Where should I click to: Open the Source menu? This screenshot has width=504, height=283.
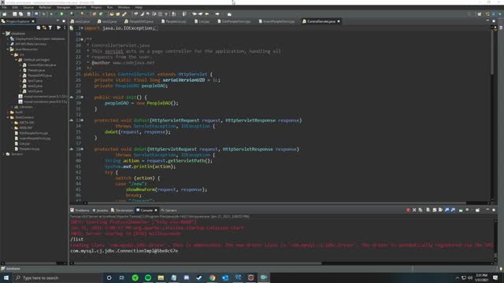click(28, 7)
